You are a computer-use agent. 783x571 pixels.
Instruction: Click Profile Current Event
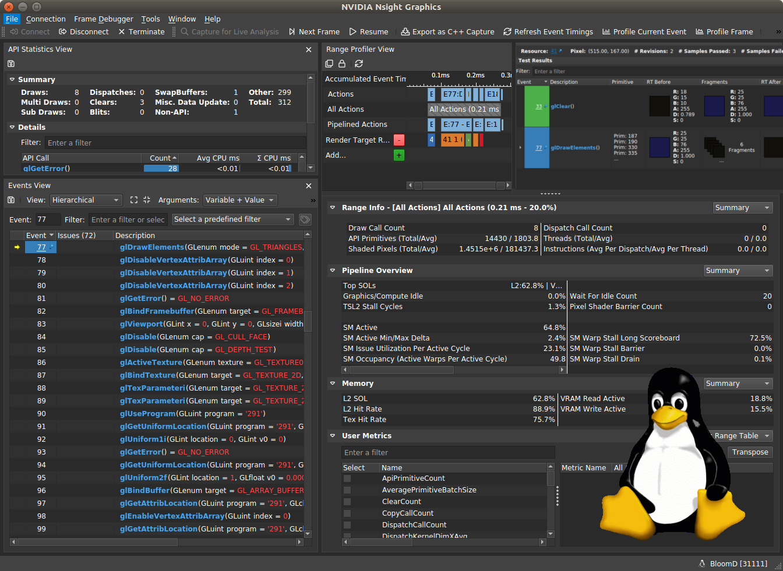click(644, 32)
